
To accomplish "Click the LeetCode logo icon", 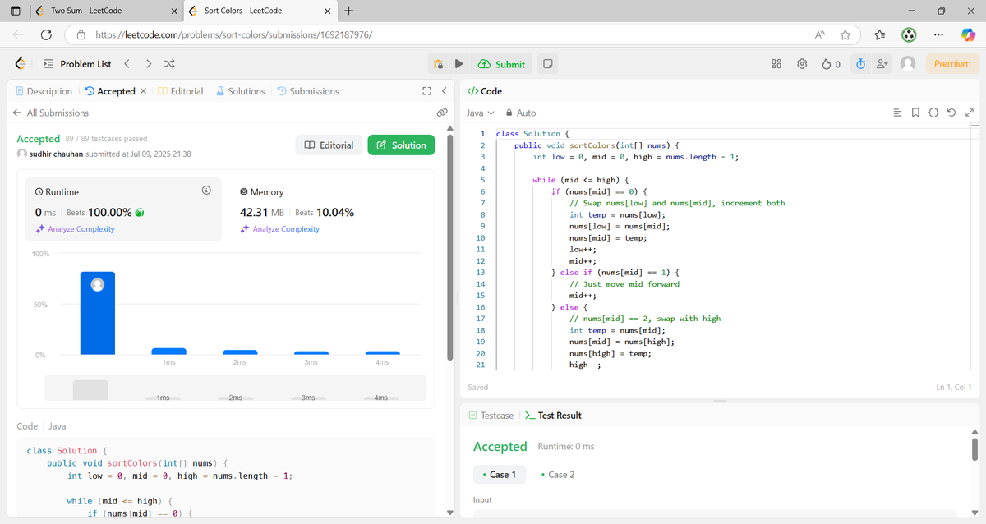I will coord(21,64).
